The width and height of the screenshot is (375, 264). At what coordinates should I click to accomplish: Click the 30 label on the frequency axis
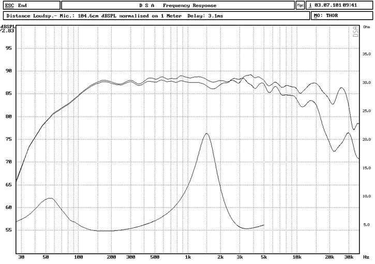click(21, 257)
